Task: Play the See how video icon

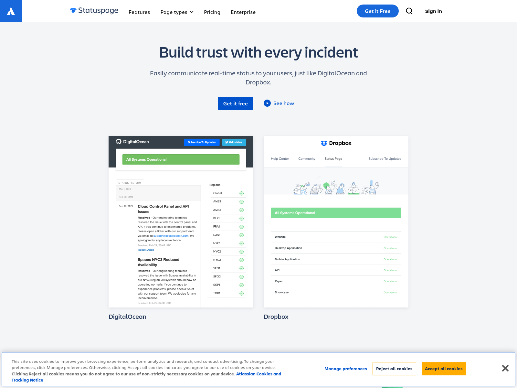Action: pyautogui.click(x=267, y=103)
